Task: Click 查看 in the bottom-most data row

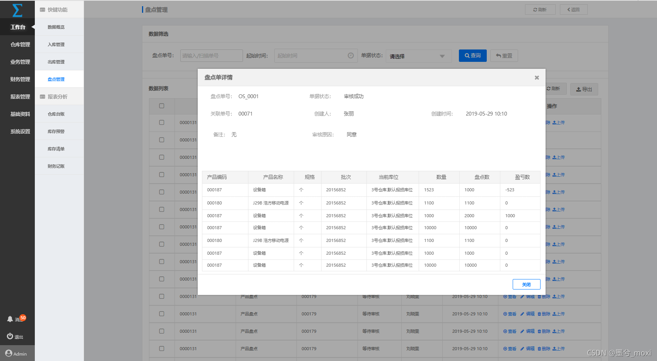Action: click(510, 349)
